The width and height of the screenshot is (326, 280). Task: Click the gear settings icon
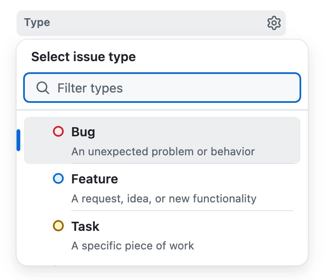click(x=274, y=23)
